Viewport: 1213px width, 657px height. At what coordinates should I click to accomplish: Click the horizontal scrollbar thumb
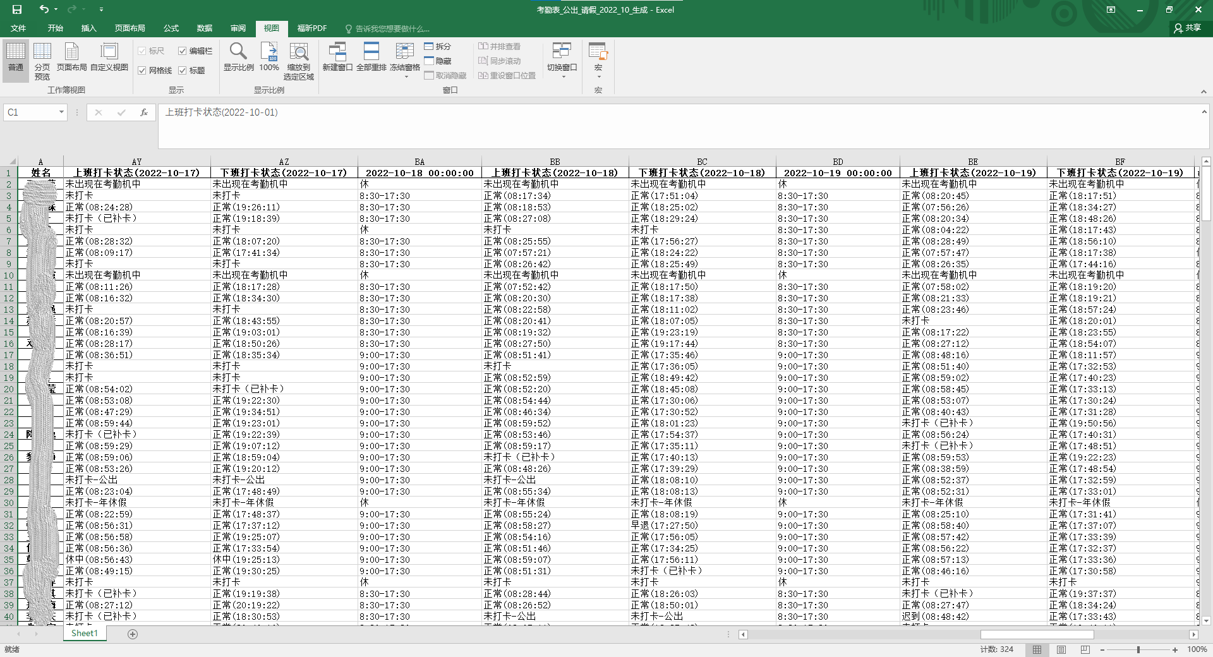coord(1037,634)
